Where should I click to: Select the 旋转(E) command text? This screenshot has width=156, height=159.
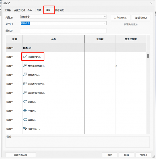(32, 102)
